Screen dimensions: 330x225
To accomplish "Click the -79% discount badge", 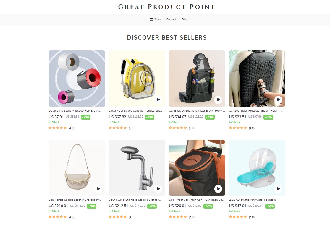I will tap(86, 117).
